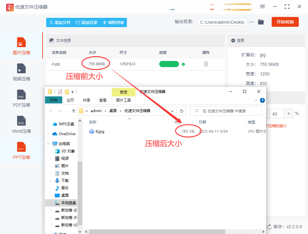Open recent locations dropdown arrow in Explorer
This screenshot has height=234, width=308.
[x=67, y=111]
